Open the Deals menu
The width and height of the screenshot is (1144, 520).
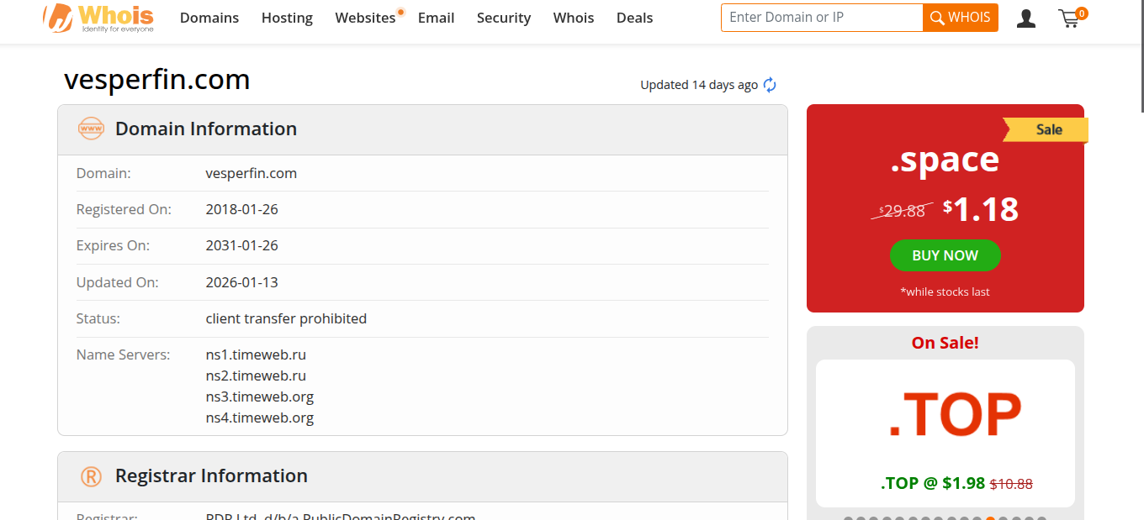[x=634, y=18]
